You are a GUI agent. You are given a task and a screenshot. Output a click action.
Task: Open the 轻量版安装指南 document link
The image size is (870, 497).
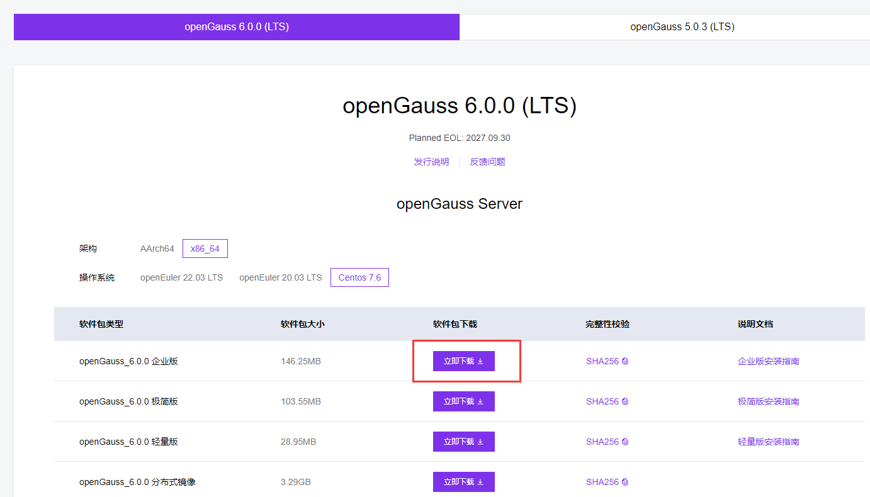(769, 442)
